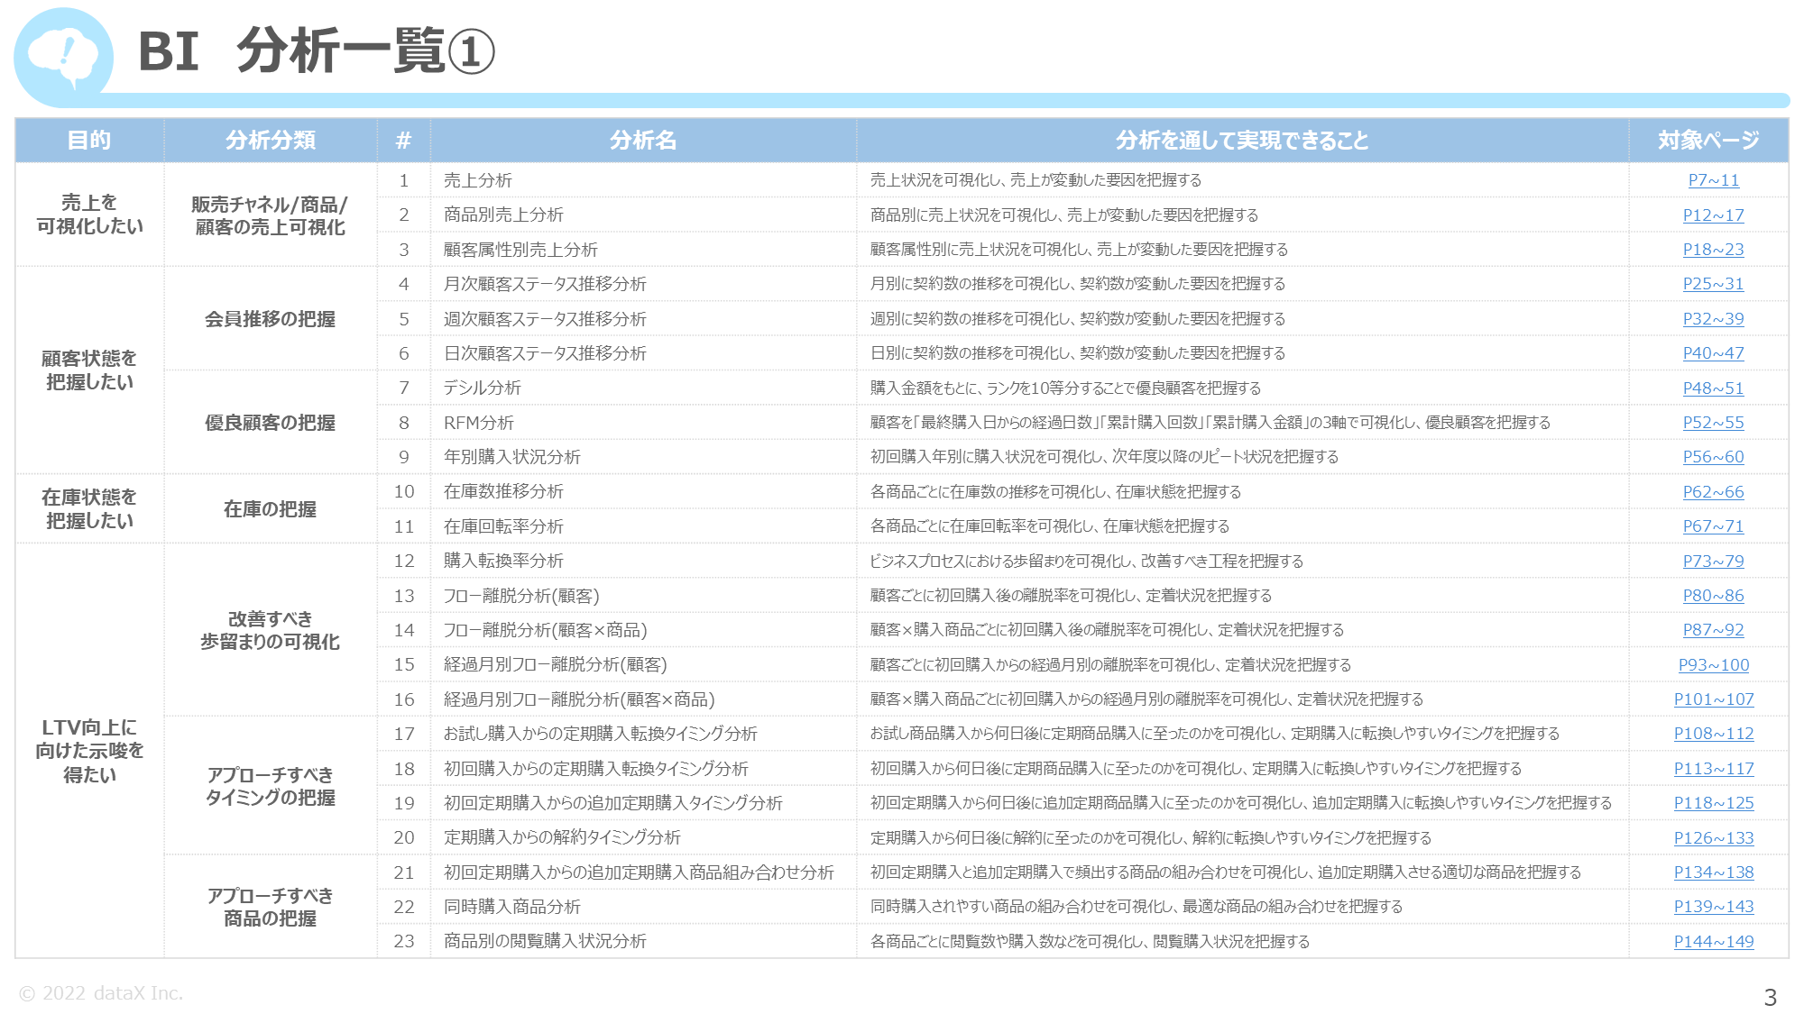This screenshot has height=1014, width=1804.
Task: Open page link P67~71
Action: tap(1713, 526)
